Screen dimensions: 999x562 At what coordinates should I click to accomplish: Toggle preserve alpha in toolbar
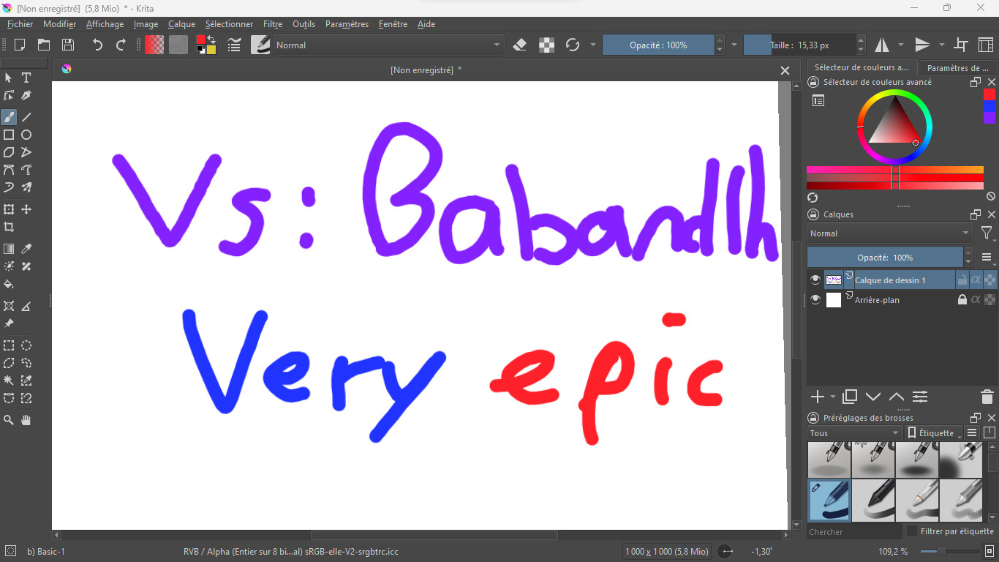(x=546, y=45)
